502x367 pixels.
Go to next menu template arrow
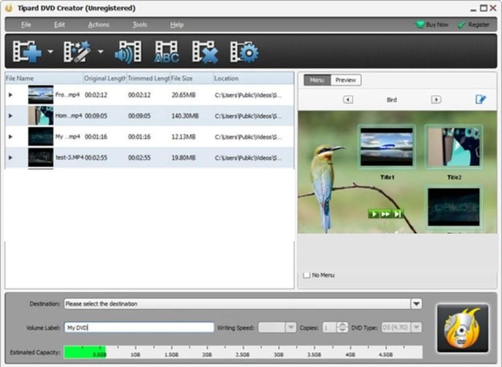coord(436,99)
